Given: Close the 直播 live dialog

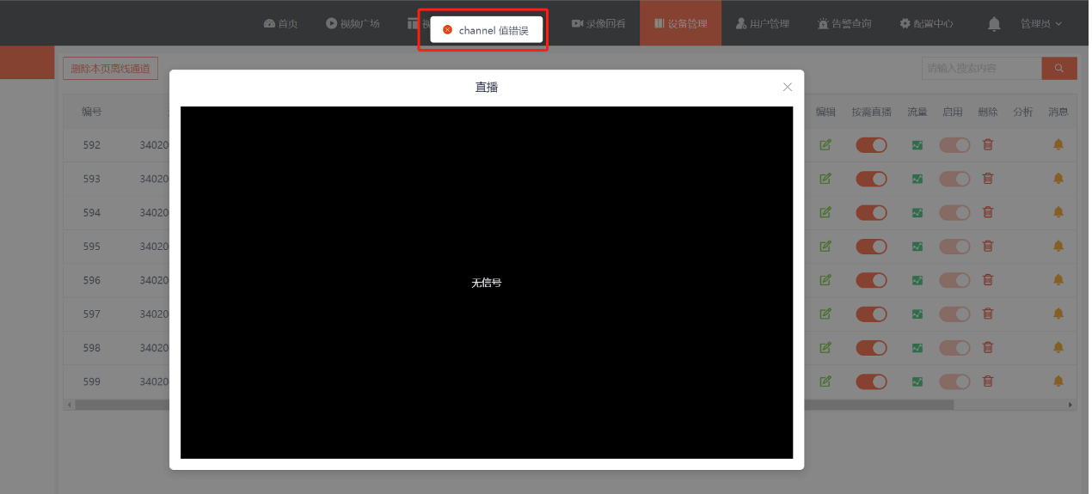Looking at the screenshot, I should pos(788,87).
